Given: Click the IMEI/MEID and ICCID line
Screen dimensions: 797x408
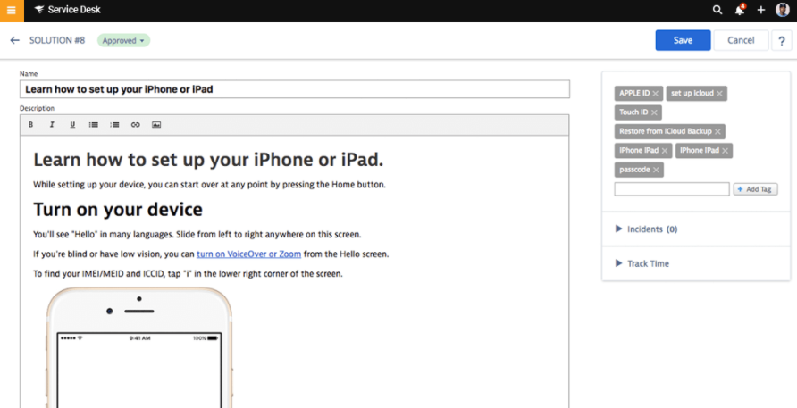Looking at the screenshot, I should (x=188, y=273).
